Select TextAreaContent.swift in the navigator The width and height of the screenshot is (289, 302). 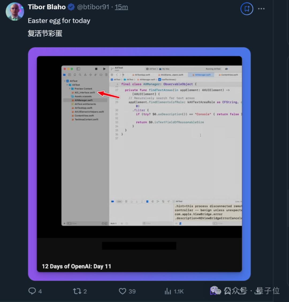pos(86,119)
